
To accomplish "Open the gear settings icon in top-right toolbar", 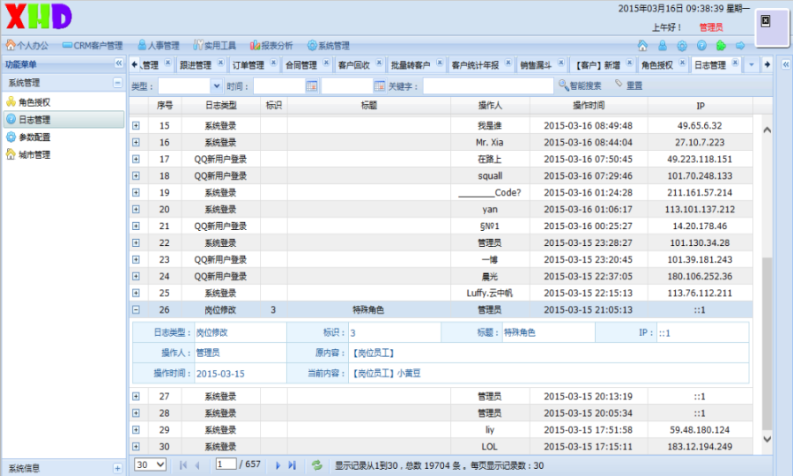I will pyautogui.click(x=682, y=46).
